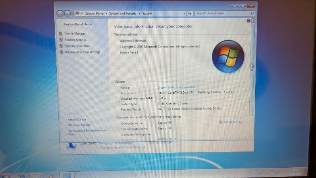Click the refresh button beside address bar
This screenshot has width=316, height=178.
tap(190, 13)
